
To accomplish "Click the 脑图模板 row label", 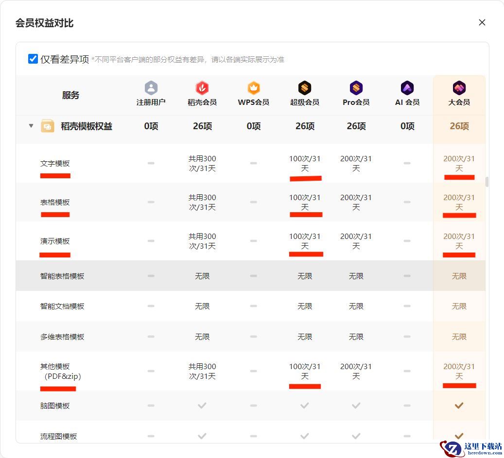I will tap(55, 406).
